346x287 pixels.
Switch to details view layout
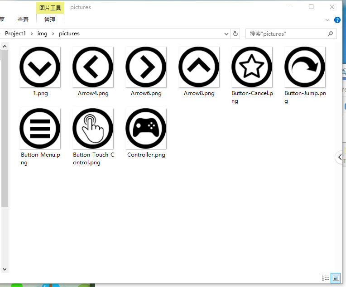pyautogui.click(x=326, y=278)
